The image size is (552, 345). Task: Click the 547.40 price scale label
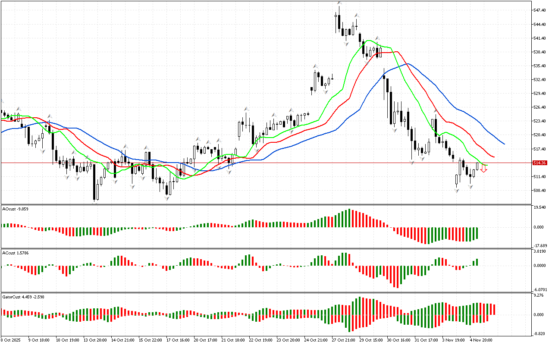[539, 10]
